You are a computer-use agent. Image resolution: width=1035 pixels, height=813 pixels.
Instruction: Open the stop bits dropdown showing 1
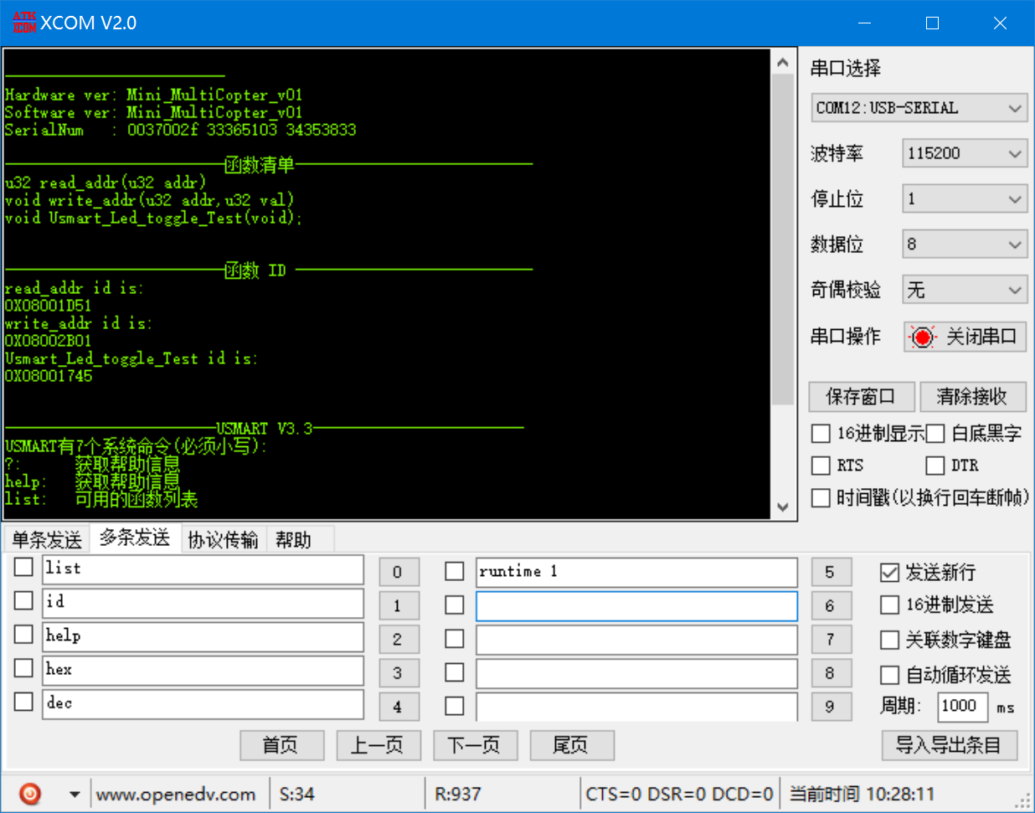pyautogui.click(x=965, y=199)
